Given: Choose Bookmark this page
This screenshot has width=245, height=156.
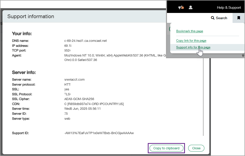Looking at the screenshot, I should pos(189,31).
